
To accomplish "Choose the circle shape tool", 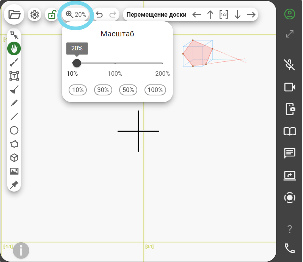I will coord(14,130).
